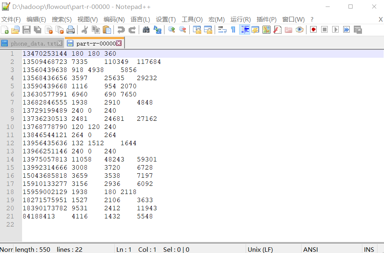Open Find with the binoculars icon

pos(146,30)
